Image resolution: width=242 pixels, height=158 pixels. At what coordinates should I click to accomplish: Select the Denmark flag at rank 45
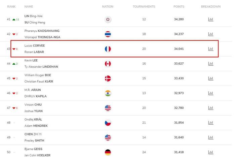[108, 78]
